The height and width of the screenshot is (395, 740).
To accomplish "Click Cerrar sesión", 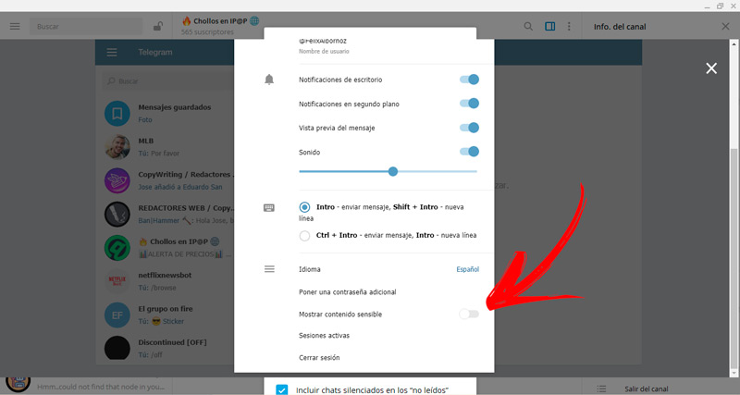I will tap(320, 357).
